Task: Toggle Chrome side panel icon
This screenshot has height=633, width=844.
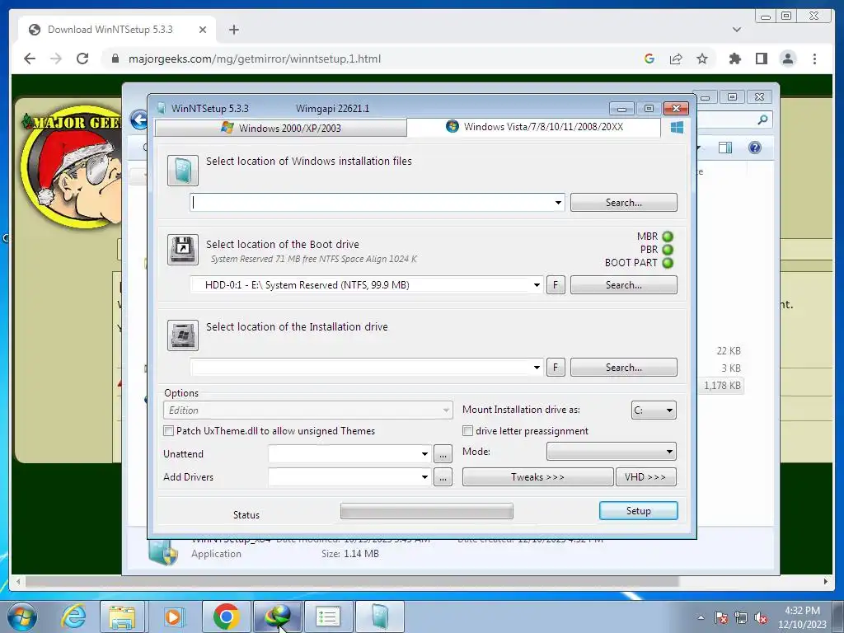Action: coord(761,59)
